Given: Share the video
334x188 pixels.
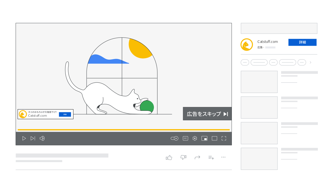Looking at the screenshot, I should click(x=197, y=157).
